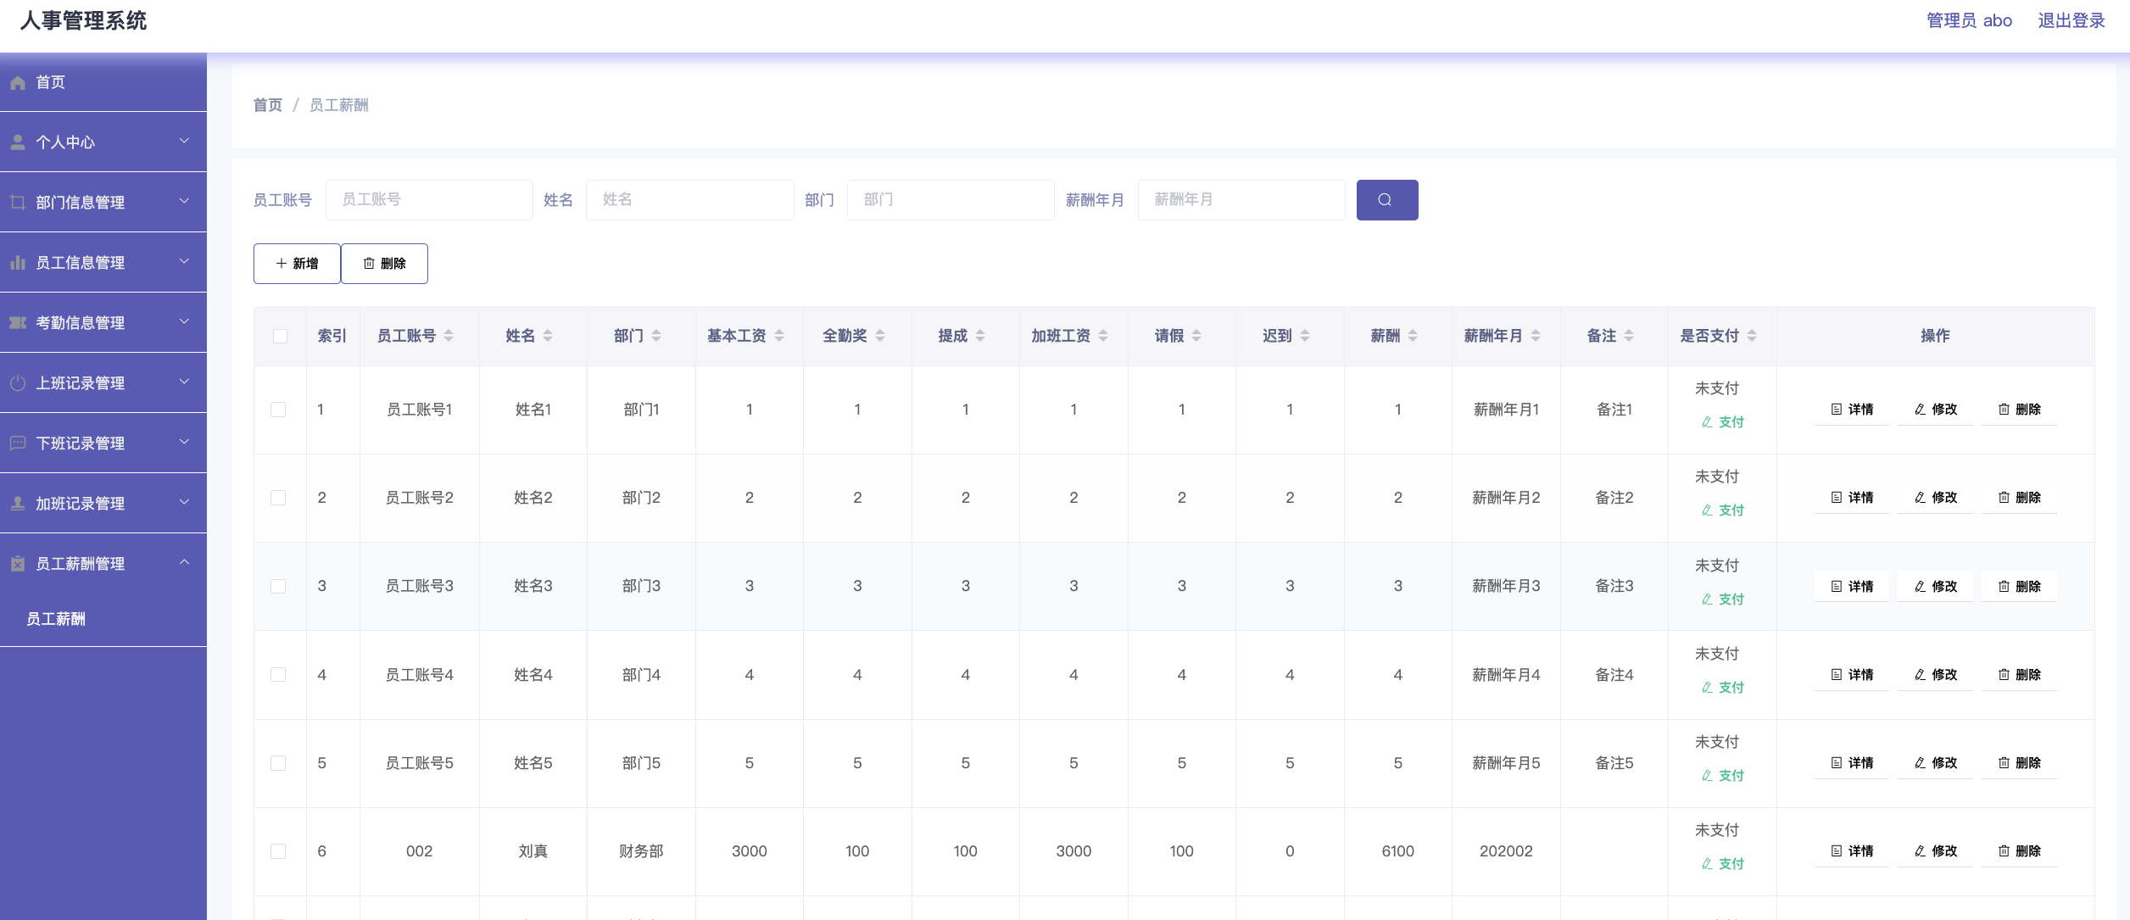This screenshot has height=920, width=2130.
Task: Click the 新增 add button
Action: [297, 264]
